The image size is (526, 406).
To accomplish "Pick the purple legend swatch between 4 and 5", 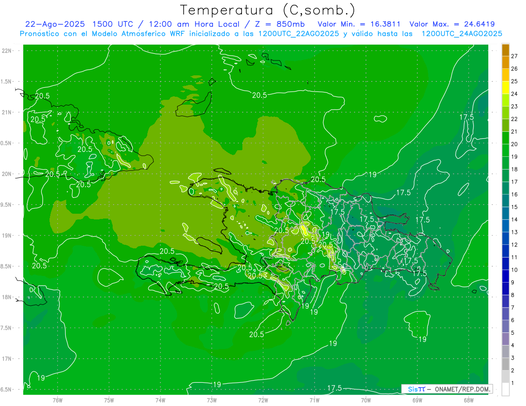I will (x=505, y=339).
